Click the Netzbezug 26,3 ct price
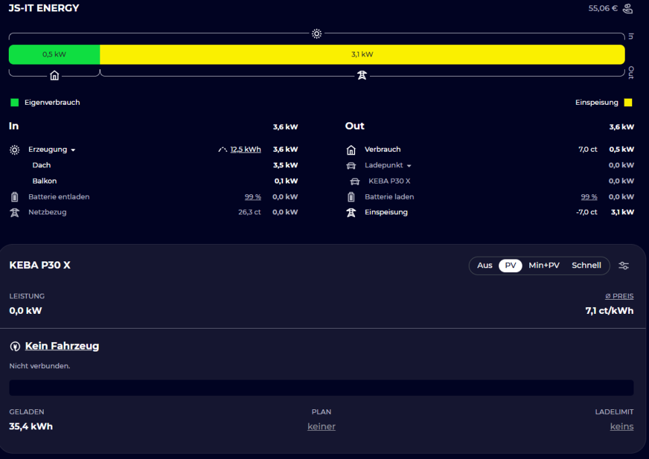 point(249,212)
